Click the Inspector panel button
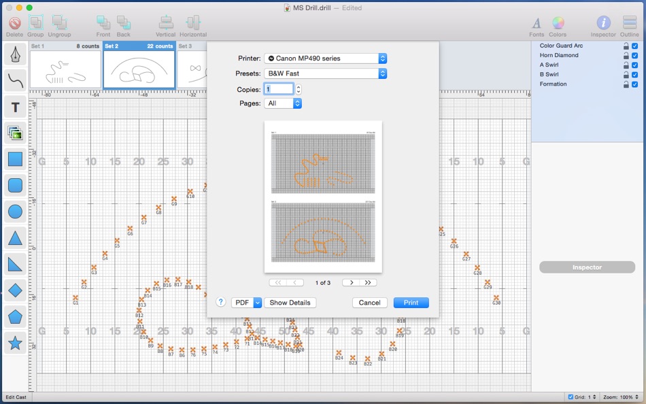This screenshot has height=404, width=646. 587,267
